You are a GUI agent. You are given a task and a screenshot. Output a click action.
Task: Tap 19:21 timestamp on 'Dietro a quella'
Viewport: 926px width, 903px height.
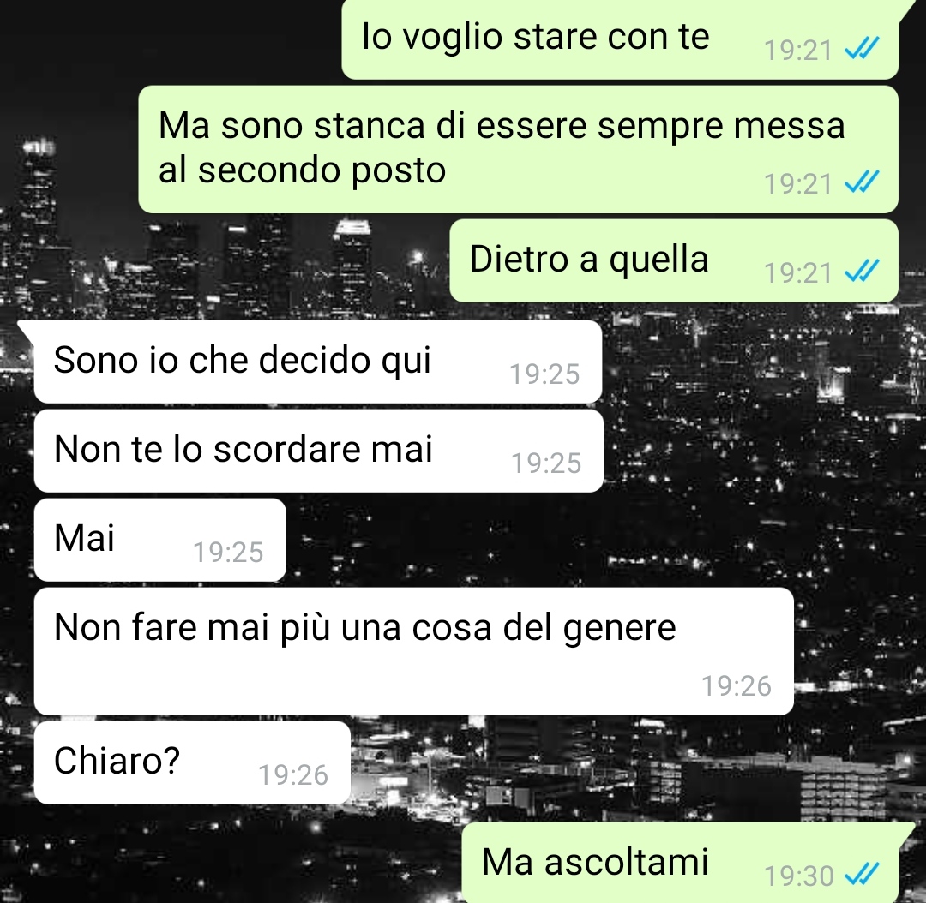tap(798, 272)
